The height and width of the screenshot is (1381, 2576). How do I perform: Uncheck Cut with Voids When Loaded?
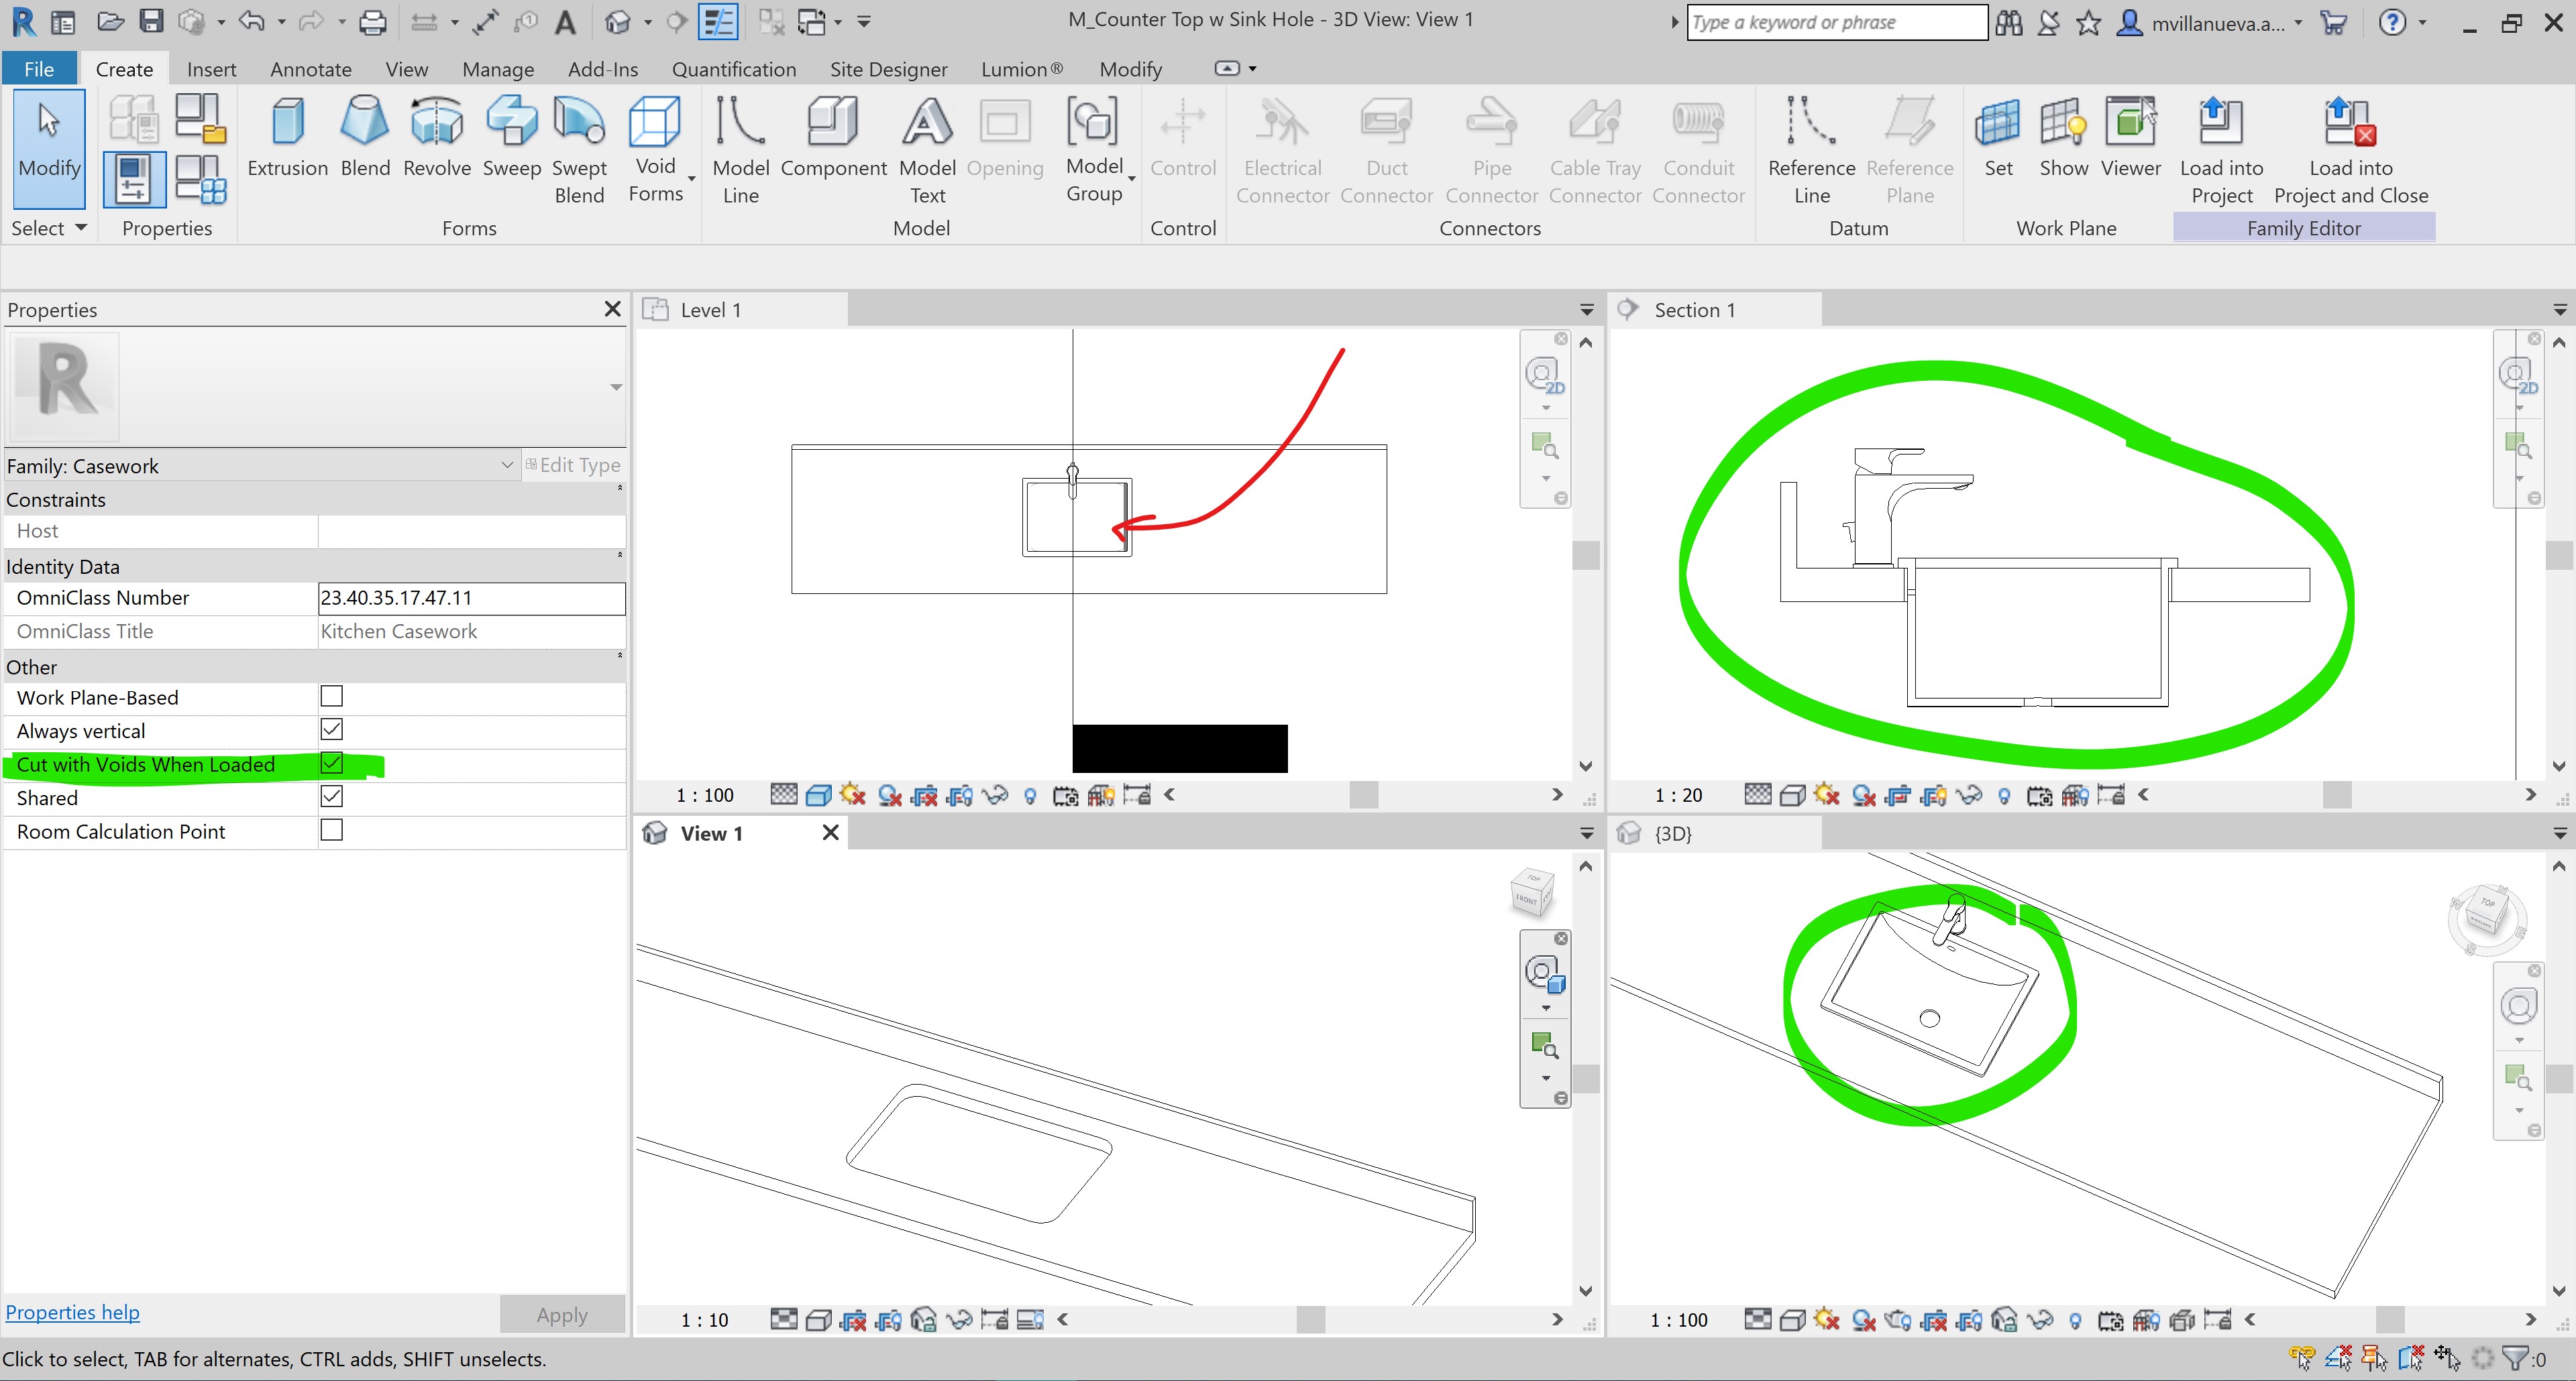coord(331,764)
